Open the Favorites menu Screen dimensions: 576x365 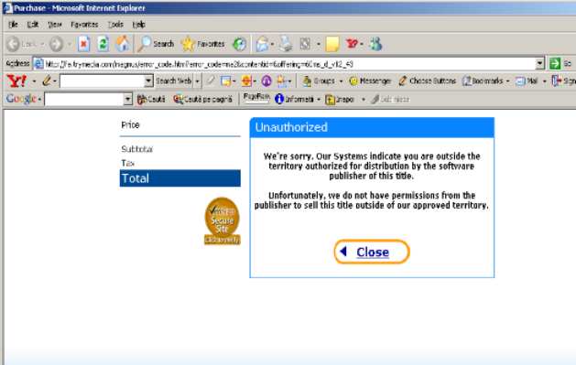84,25
